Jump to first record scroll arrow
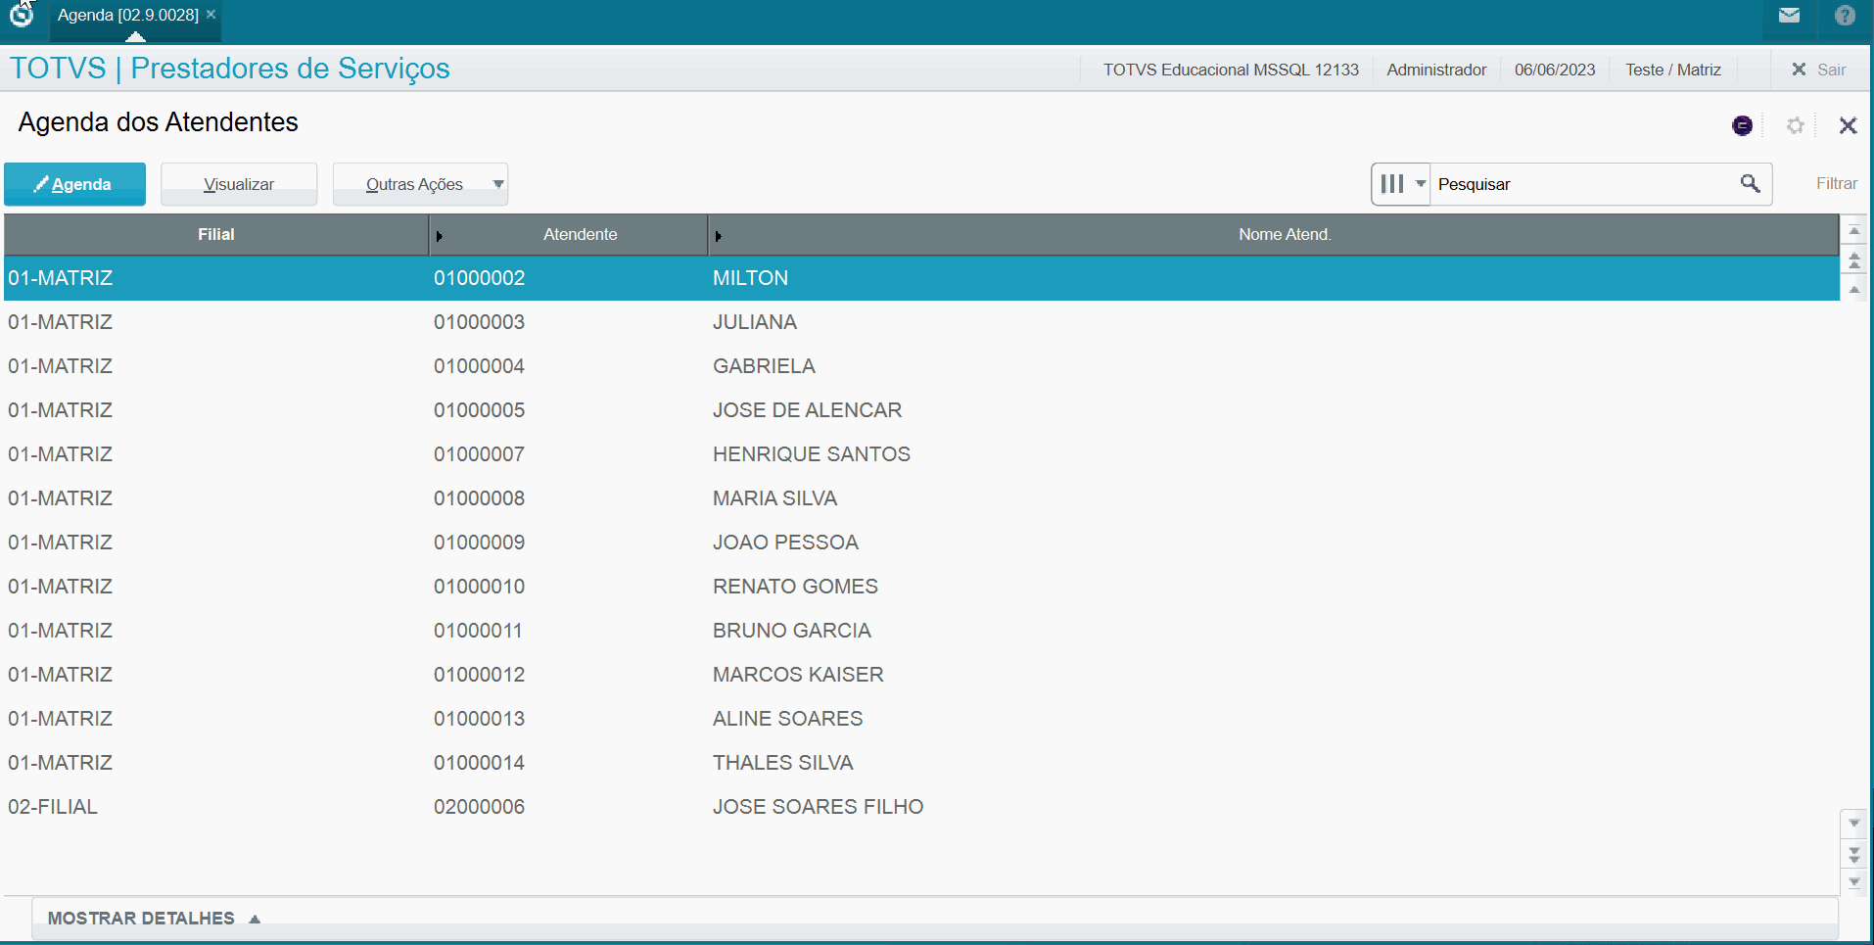This screenshot has height=945, width=1874. [x=1853, y=231]
